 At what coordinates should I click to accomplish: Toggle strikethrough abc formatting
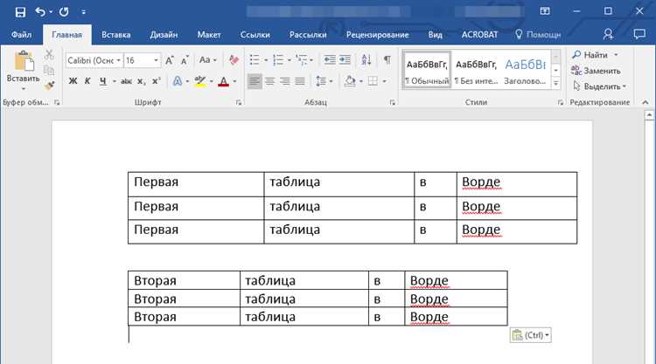[x=126, y=81]
